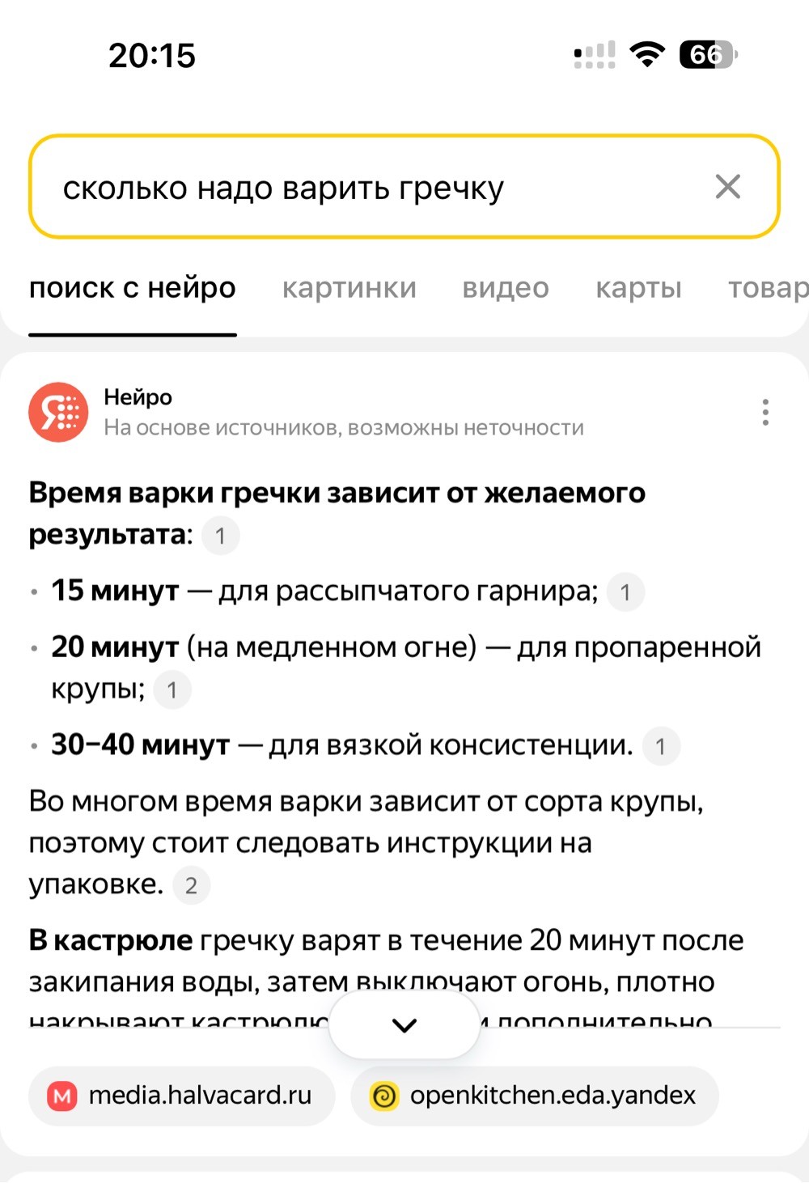The height and width of the screenshot is (1183, 809).
Task: Tap the battery indicator in status bar
Action: (x=709, y=55)
